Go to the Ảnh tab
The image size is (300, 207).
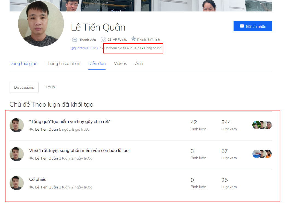139,64
